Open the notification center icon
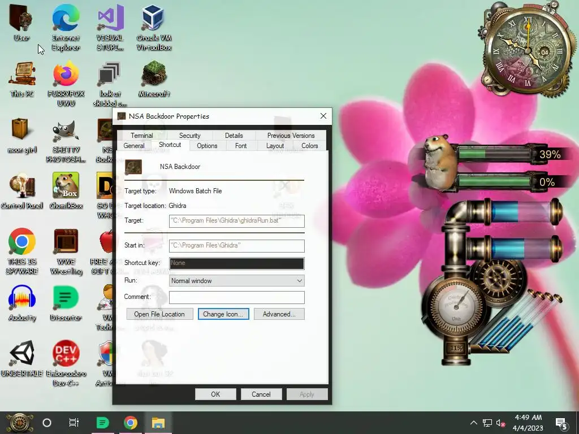 coord(561,423)
